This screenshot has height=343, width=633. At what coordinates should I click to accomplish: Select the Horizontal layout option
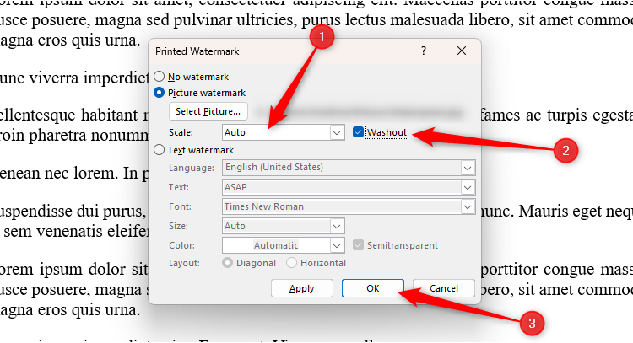pyautogui.click(x=291, y=263)
